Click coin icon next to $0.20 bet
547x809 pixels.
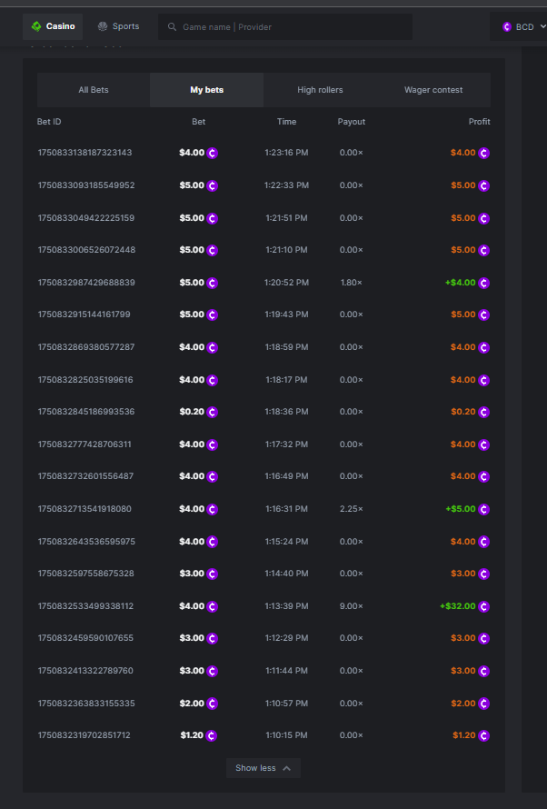213,412
